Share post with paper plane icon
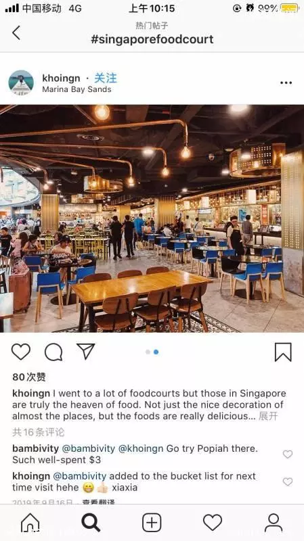 click(86, 352)
